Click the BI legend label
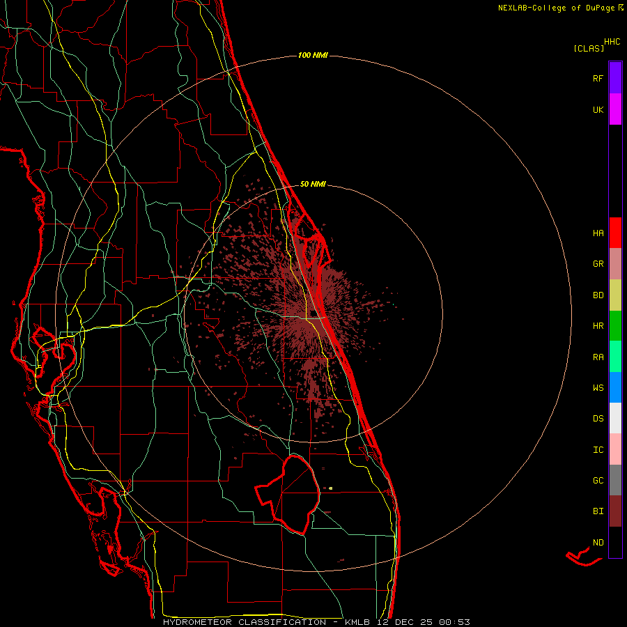627x627 pixels. click(x=598, y=511)
